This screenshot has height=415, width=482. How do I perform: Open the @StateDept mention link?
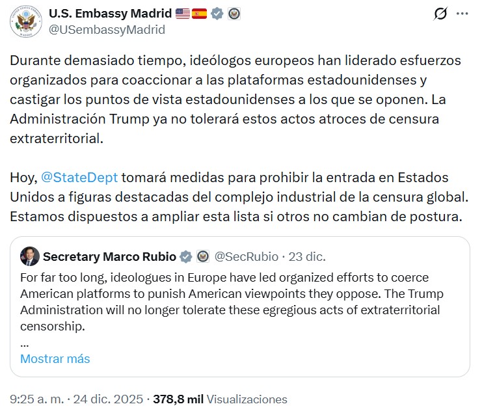point(79,178)
